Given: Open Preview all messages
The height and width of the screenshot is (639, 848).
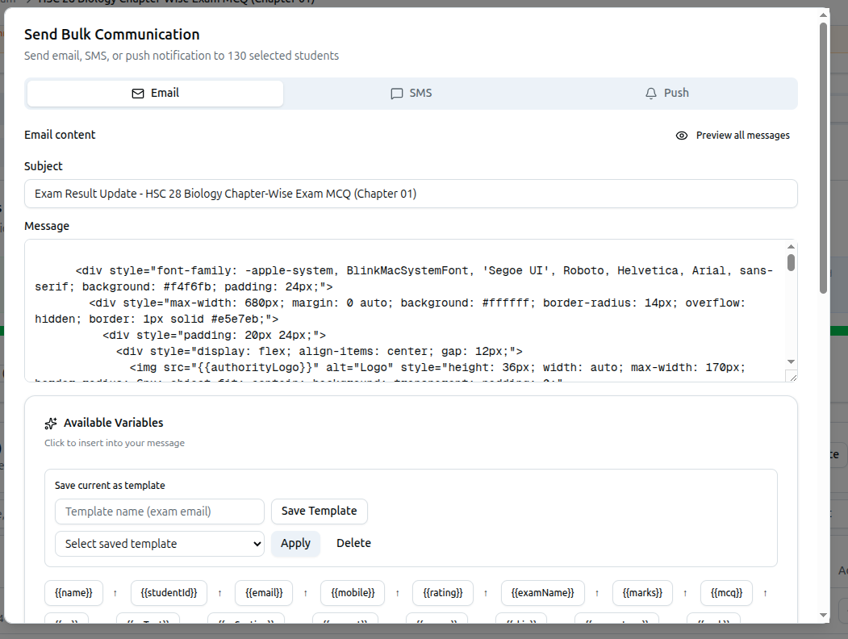Looking at the screenshot, I should [x=733, y=136].
